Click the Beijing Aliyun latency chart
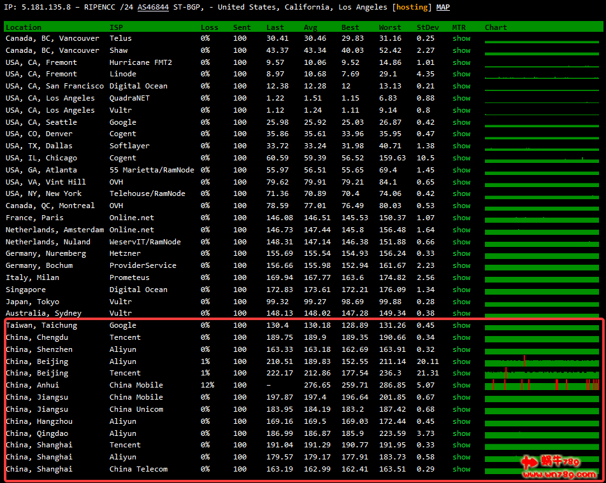The height and width of the screenshot is (483, 606). point(542,361)
